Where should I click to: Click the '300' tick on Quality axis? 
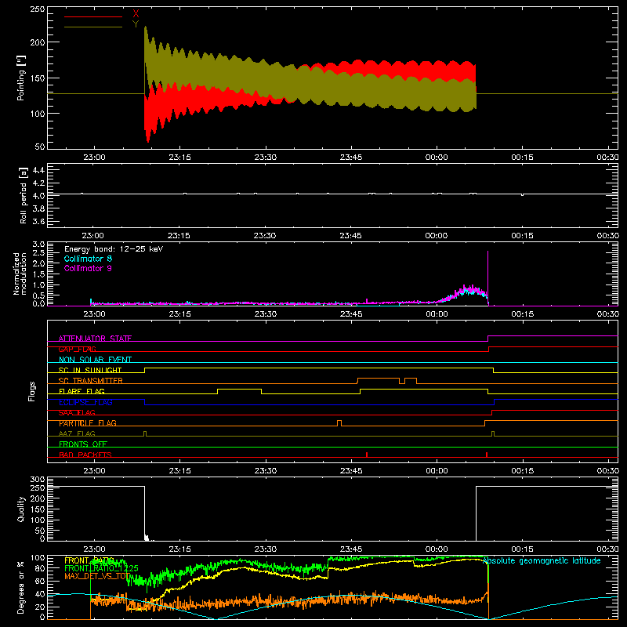(x=37, y=480)
